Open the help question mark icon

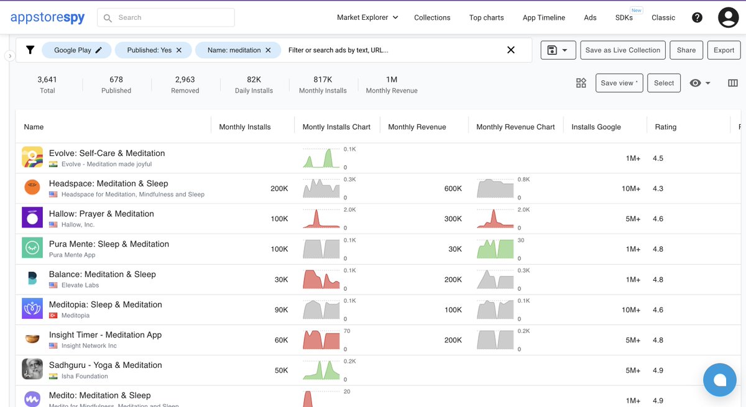(697, 17)
